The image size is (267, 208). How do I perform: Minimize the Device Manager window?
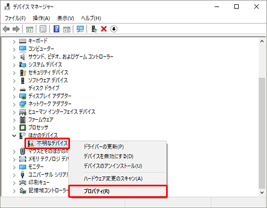coord(217,7)
